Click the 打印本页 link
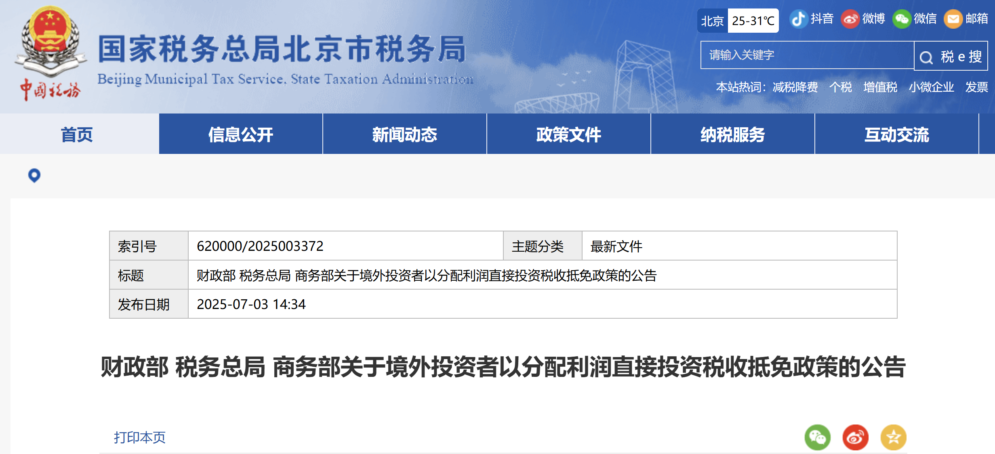This screenshot has height=454, width=995. [x=140, y=437]
